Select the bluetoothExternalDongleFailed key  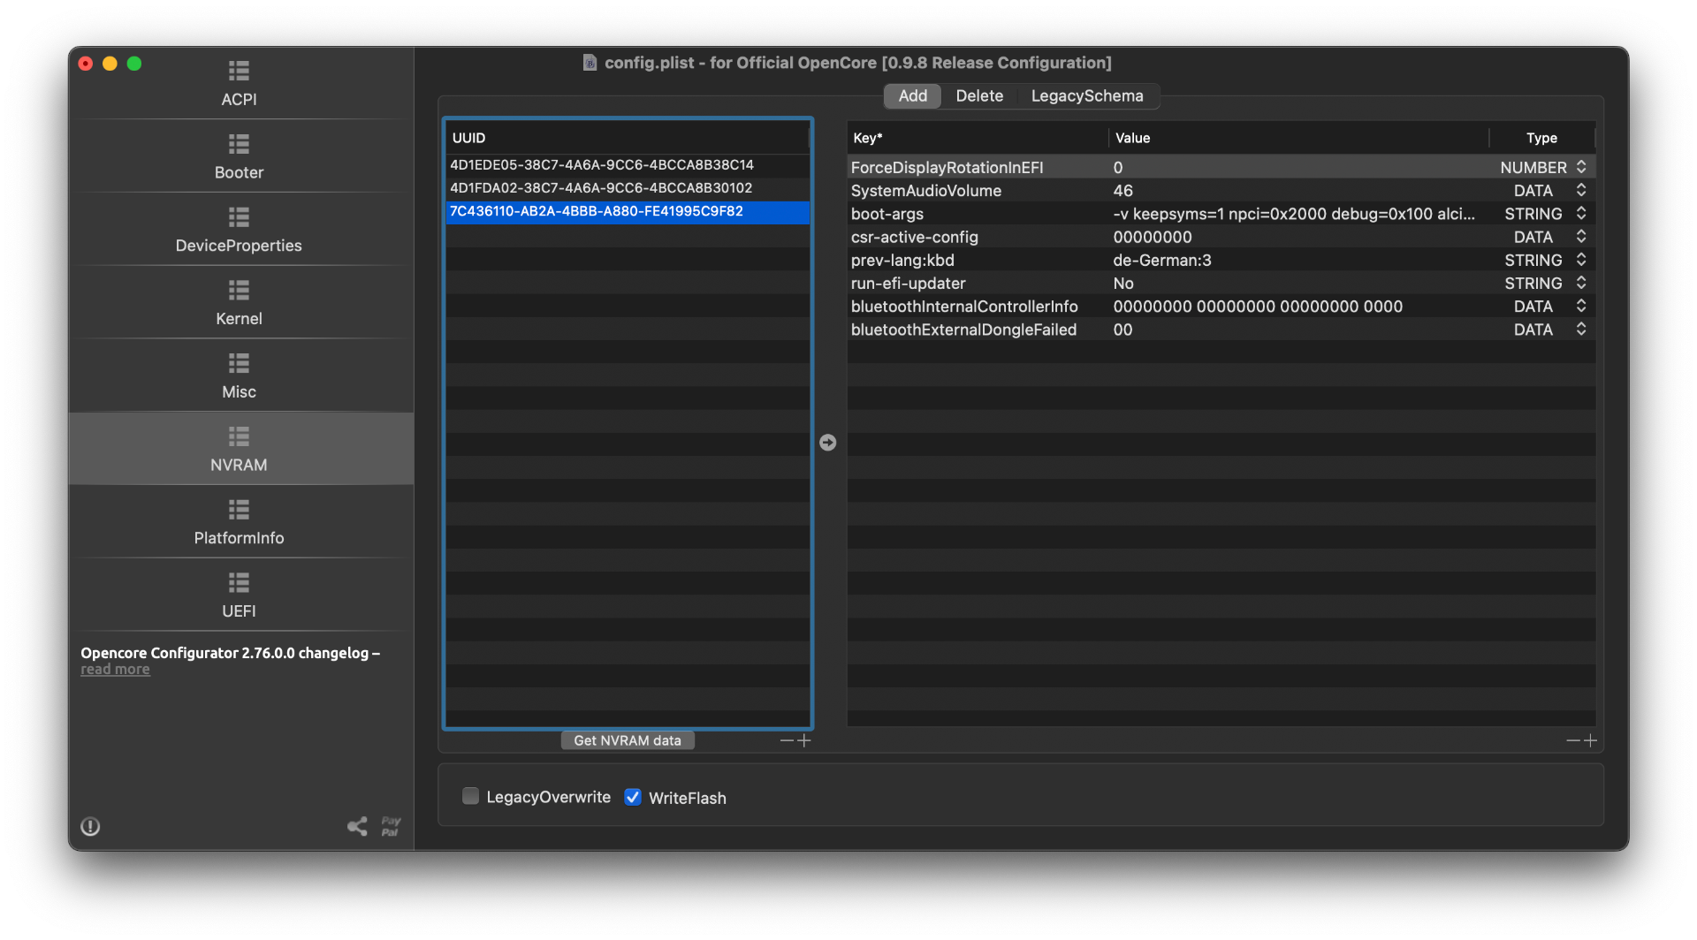[x=963, y=329]
